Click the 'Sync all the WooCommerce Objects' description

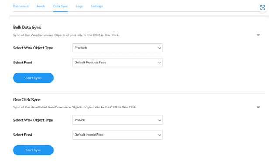coord(66,35)
